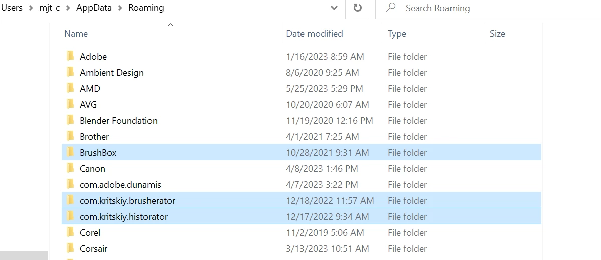Select the Blender Foundation folder name
The image size is (601, 260).
coord(118,121)
